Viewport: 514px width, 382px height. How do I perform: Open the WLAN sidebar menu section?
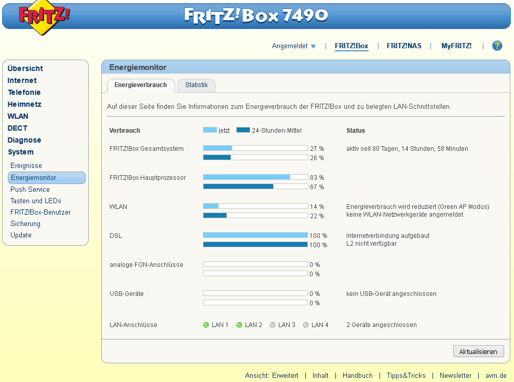18,116
